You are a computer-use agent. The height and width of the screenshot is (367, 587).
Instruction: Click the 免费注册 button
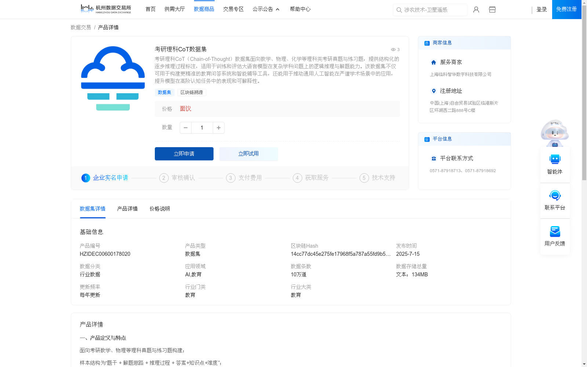(x=566, y=9)
